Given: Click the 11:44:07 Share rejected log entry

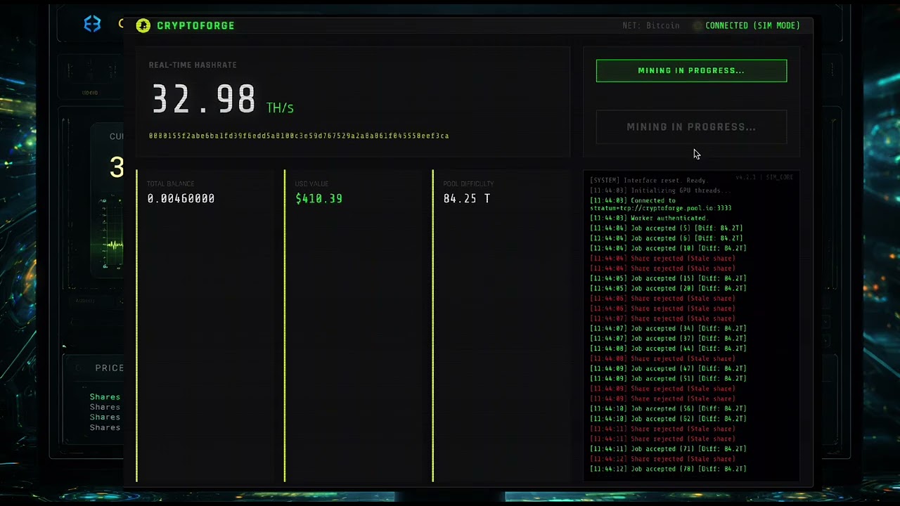Looking at the screenshot, I should pos(662,318).
